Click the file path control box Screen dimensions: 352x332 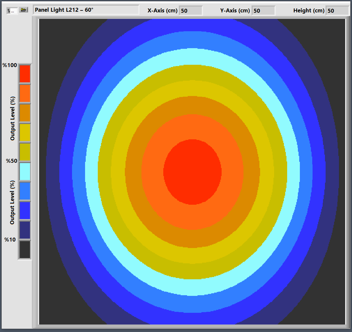(12, 11)
